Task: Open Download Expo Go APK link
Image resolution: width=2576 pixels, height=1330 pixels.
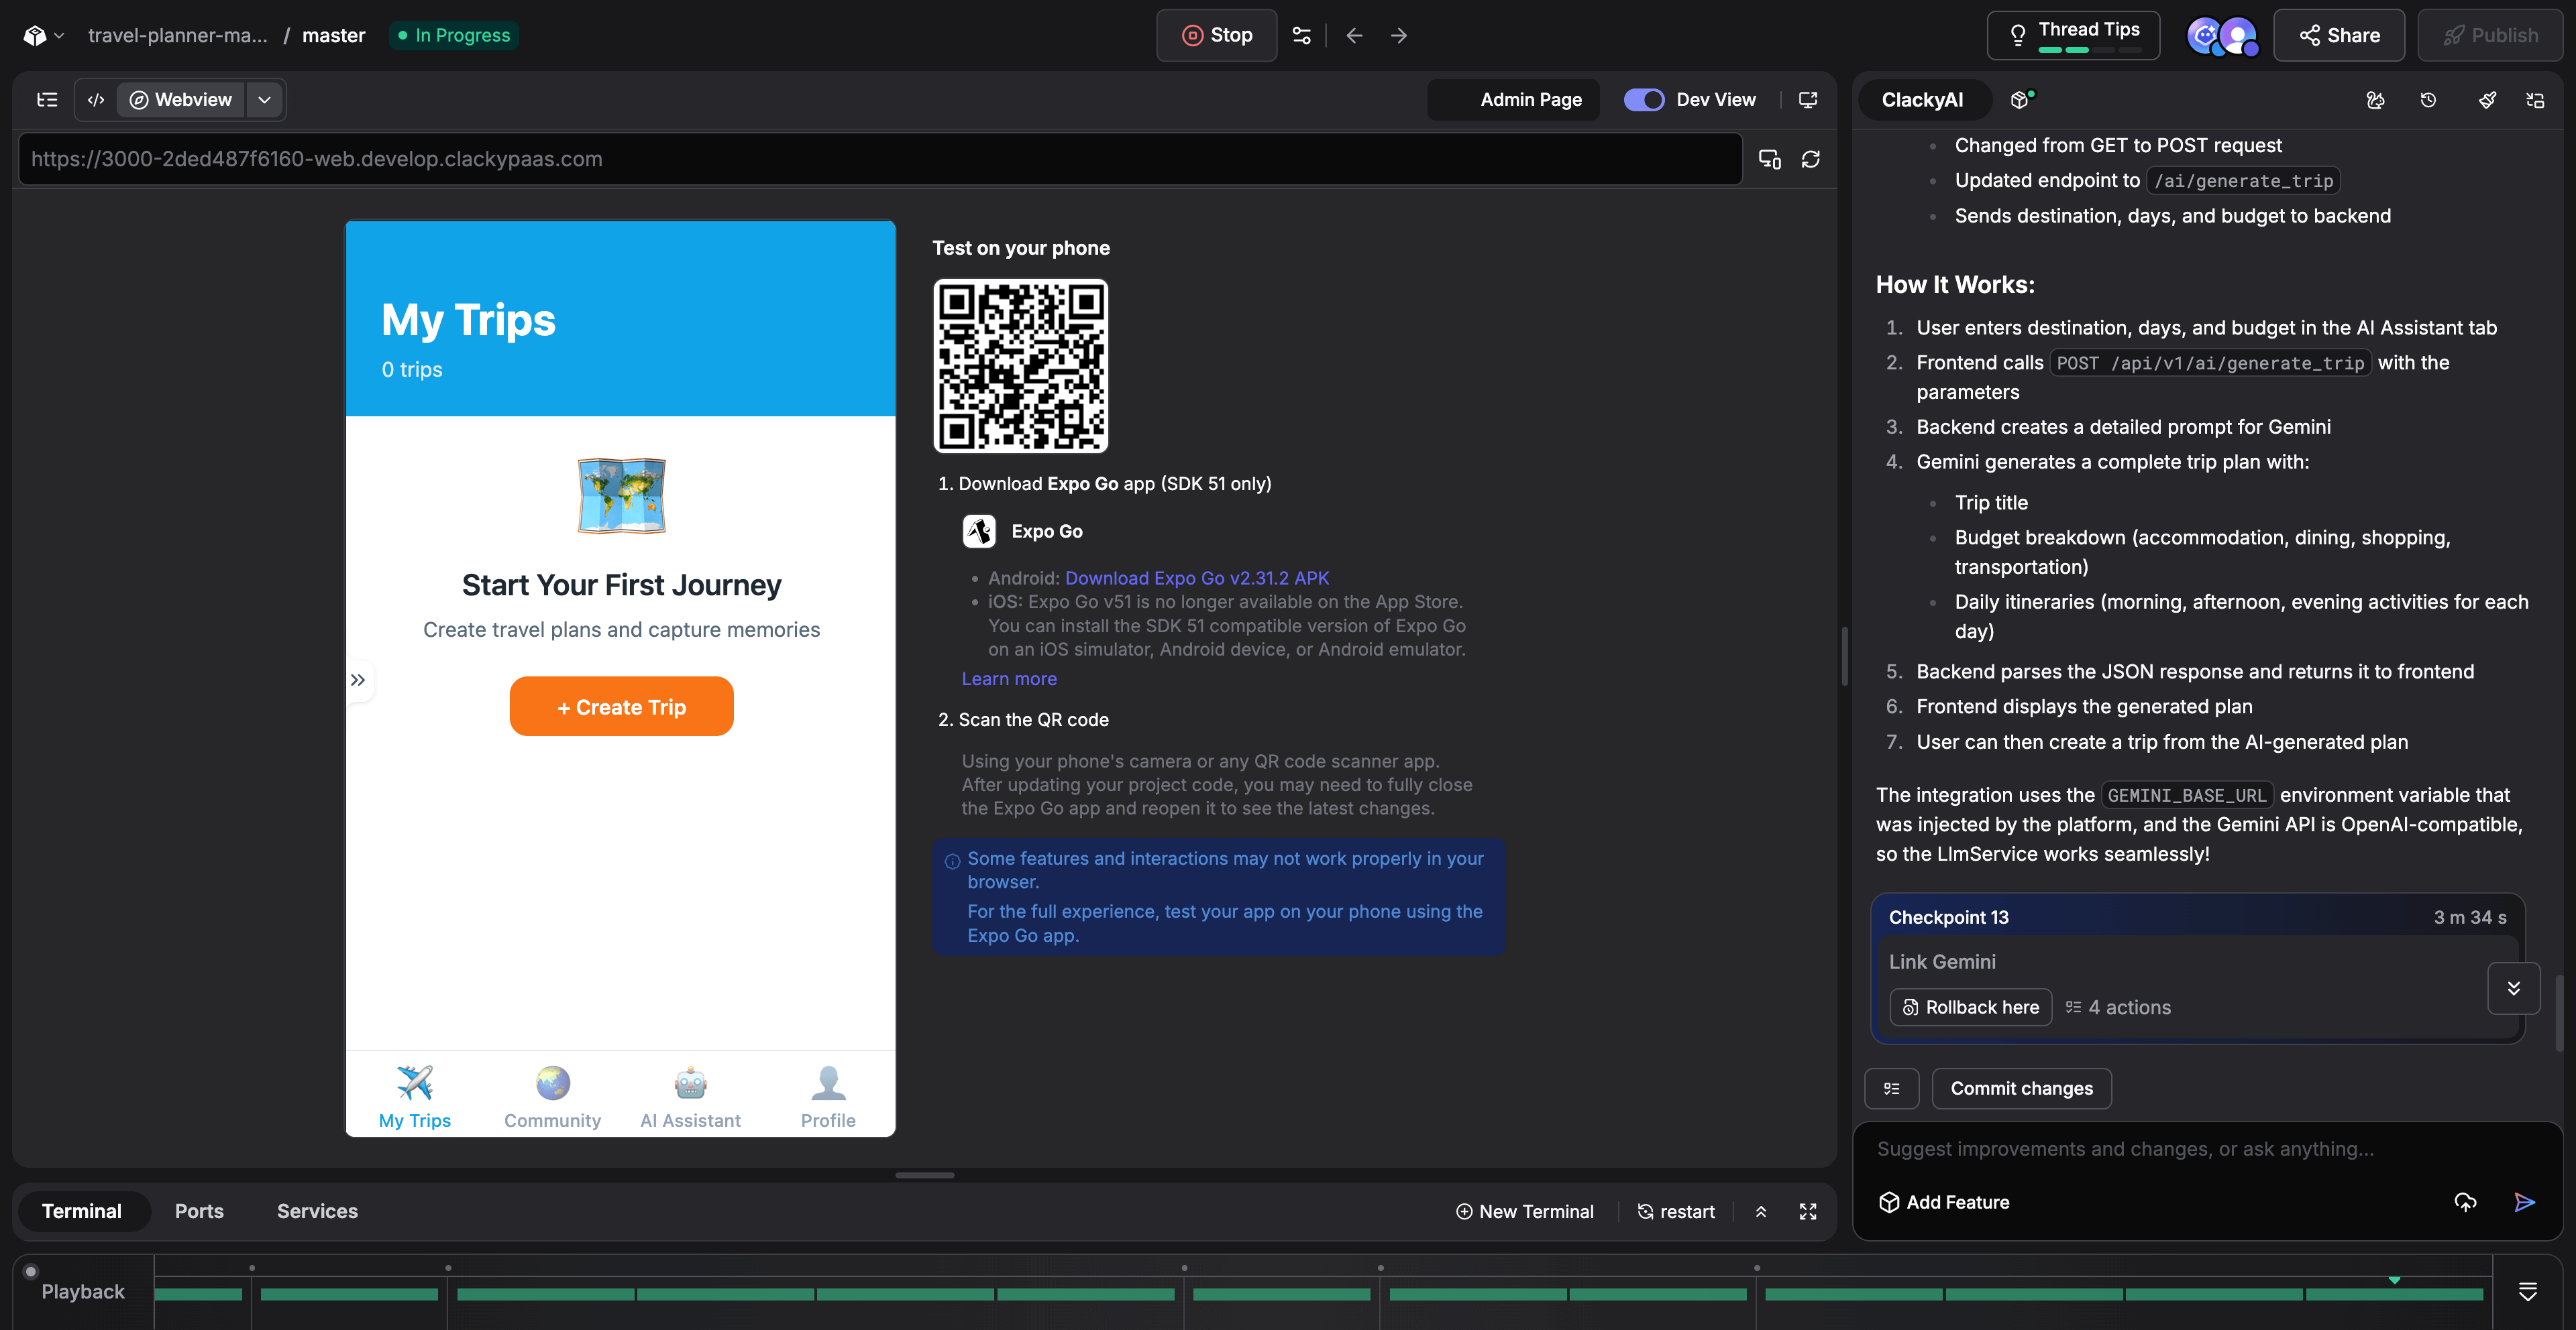Action: pyautogui.click(x=1196, y=578)
